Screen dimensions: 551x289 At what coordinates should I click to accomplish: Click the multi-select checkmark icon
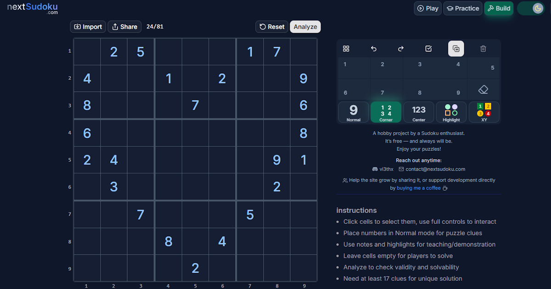click(x=428, y=49)
